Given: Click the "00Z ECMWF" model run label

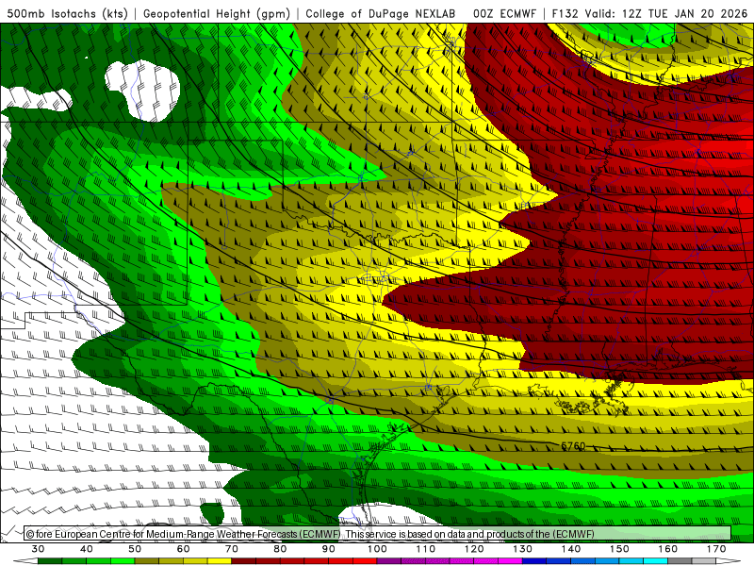Looking at the screenshot, I should [504, 13].
